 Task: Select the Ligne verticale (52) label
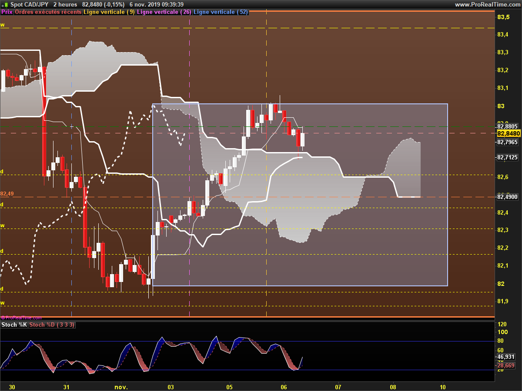221,12
